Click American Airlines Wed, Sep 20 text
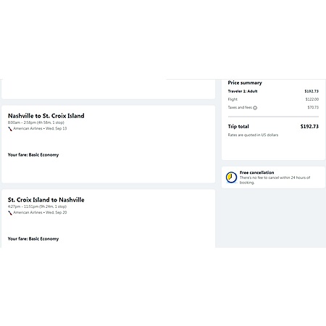This screenshot has width=326, height=326. (x=40, y=212)
